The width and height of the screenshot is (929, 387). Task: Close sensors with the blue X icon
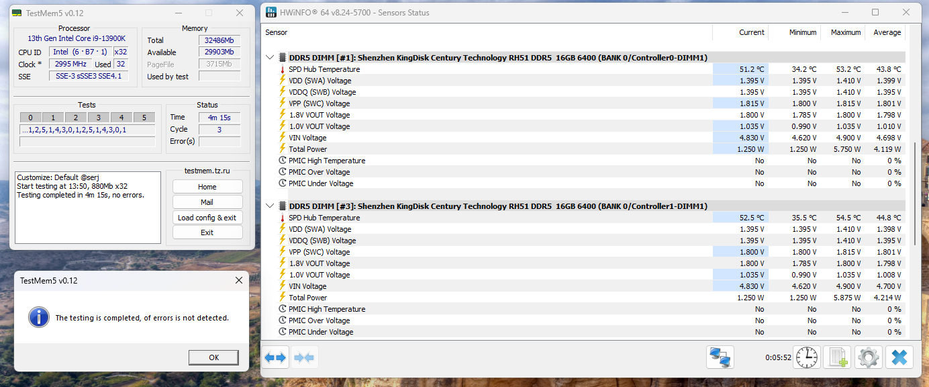[x=899, y=357]
